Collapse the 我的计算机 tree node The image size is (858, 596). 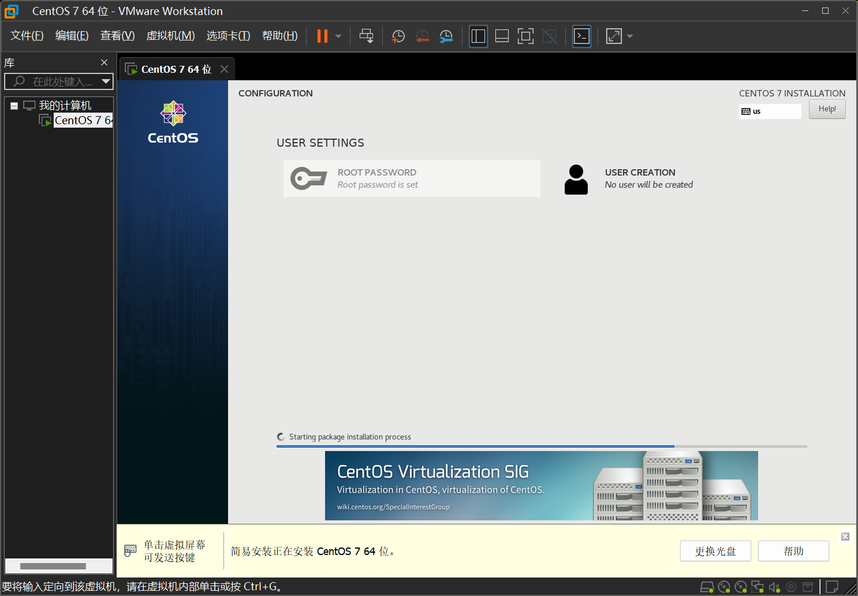click(x=14, y=106)
